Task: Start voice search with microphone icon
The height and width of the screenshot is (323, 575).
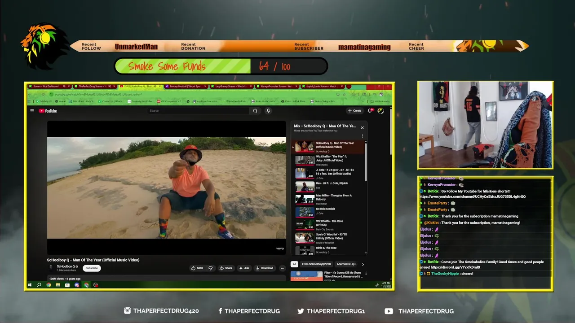Action: (x=268, y=111)
